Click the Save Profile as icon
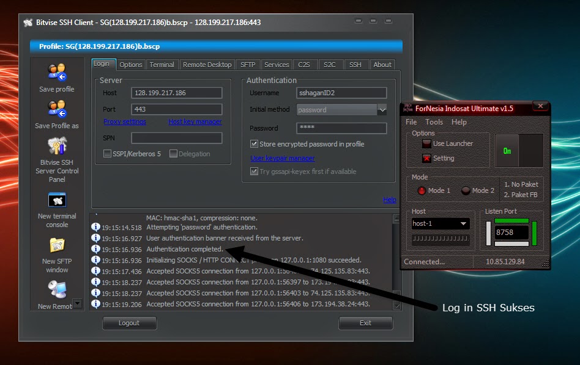The height and width of the screenshot is (365, 580). (x=57, y=109)
